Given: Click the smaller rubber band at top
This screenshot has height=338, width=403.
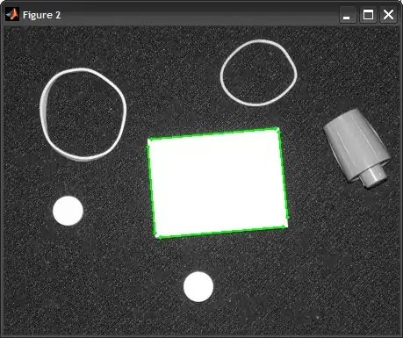Looking at the screenshot, I should (259, 73).
